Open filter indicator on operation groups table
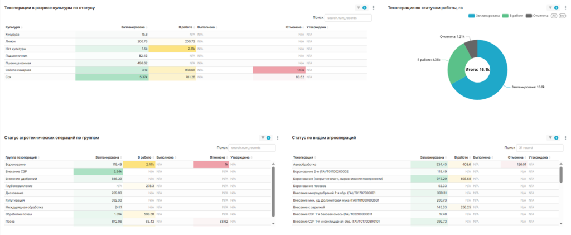Image resolution: width=571 pixels, height=235 pixels. (265, 137)
